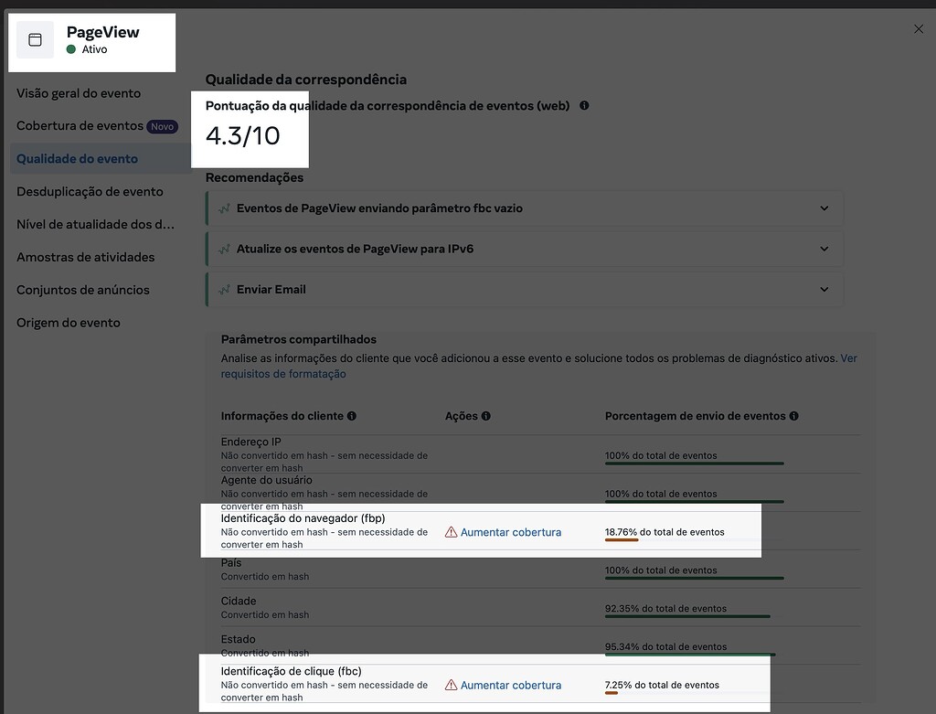
Task: Click Aumentar cobertura for browser ID (fbp)
Action: click(510, 532)
